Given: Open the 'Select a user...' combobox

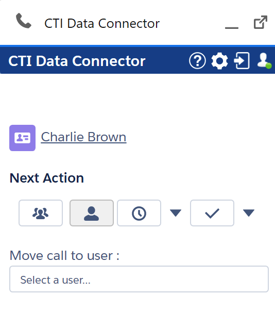Looking at the screenshot, I should pos(139,279).
